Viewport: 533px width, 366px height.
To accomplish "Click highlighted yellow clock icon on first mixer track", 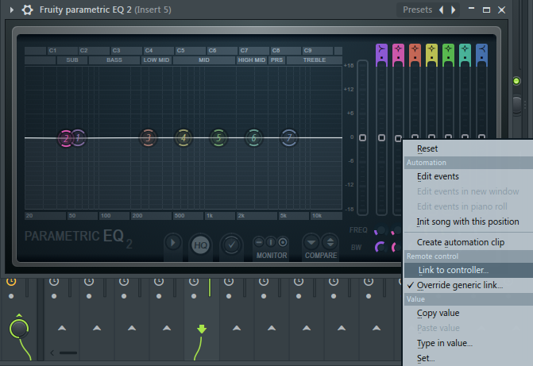I will point(11,281).
